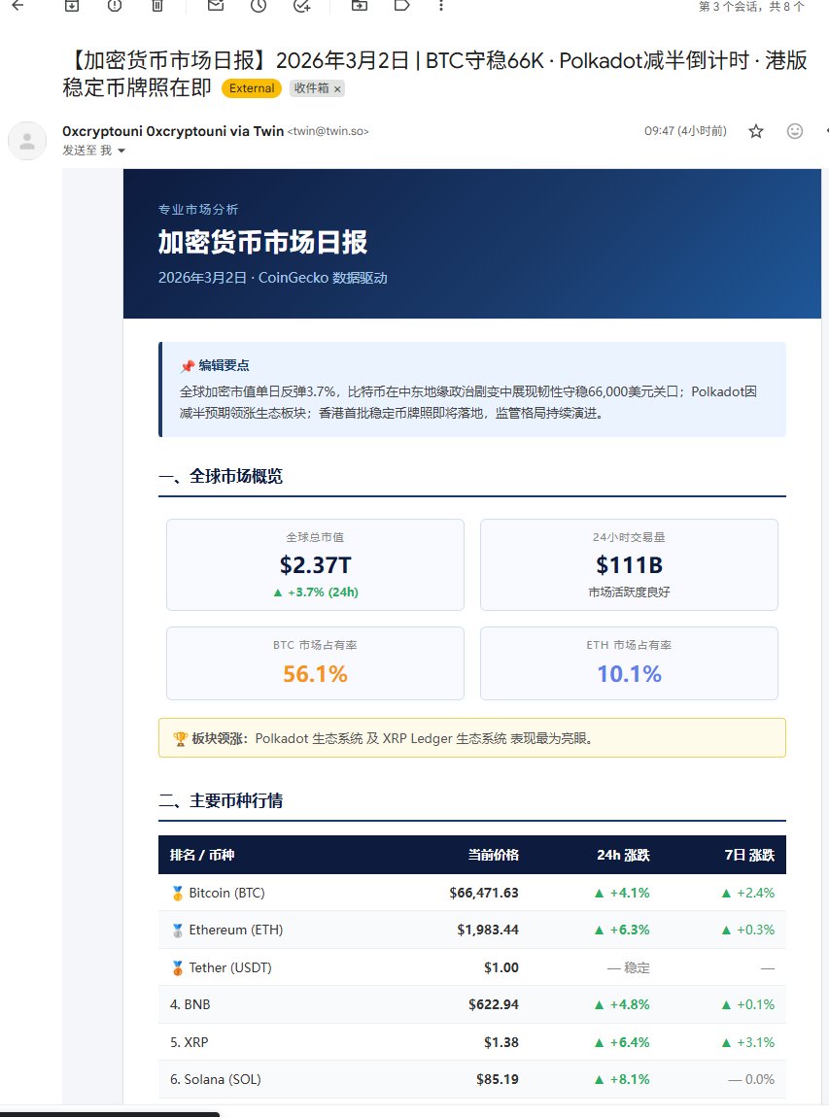Screen dimensions: 829x1117
Task: Delete this email with the trash icon
Action: (159, 8)
